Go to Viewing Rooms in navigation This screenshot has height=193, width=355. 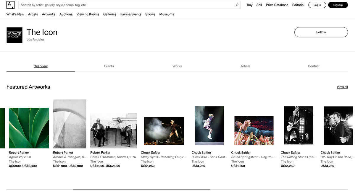(x=88, y=14)
